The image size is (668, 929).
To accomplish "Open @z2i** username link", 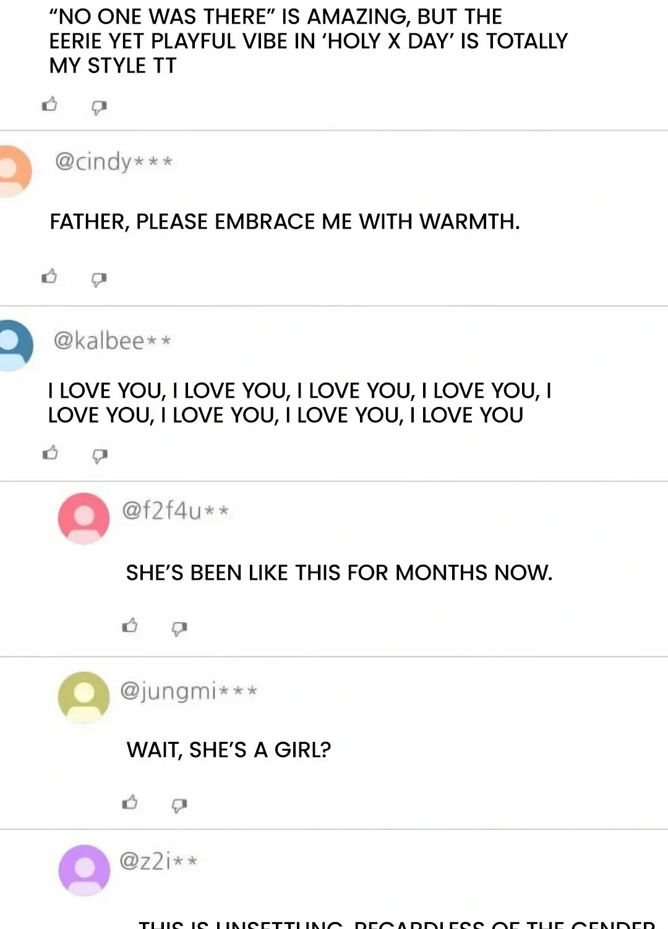I will coord(158,861).
